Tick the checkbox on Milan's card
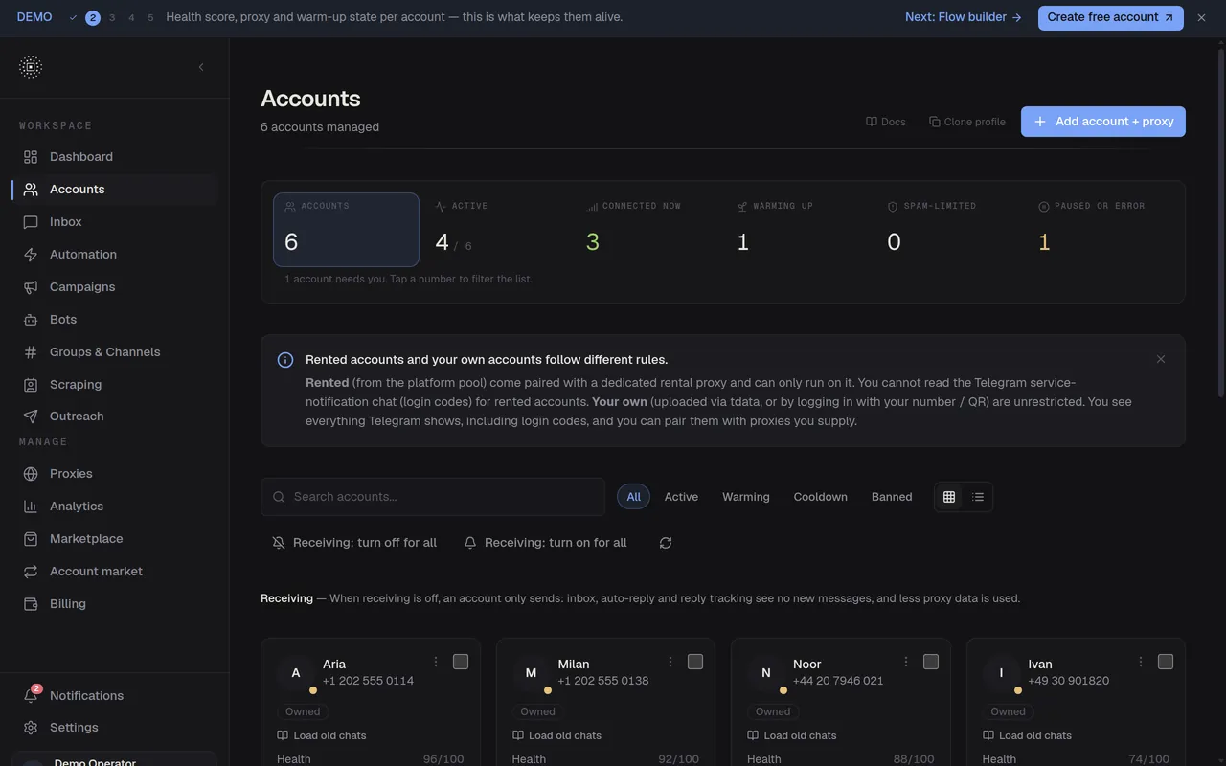 point(695,662)
